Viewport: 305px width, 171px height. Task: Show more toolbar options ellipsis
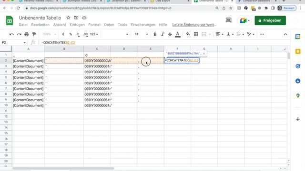262,34
